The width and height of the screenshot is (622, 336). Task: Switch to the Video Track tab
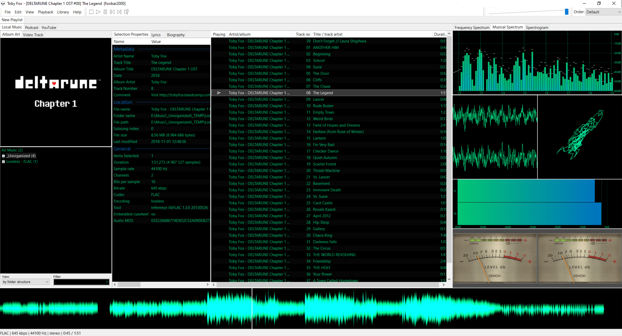click(x=33, y=35)
